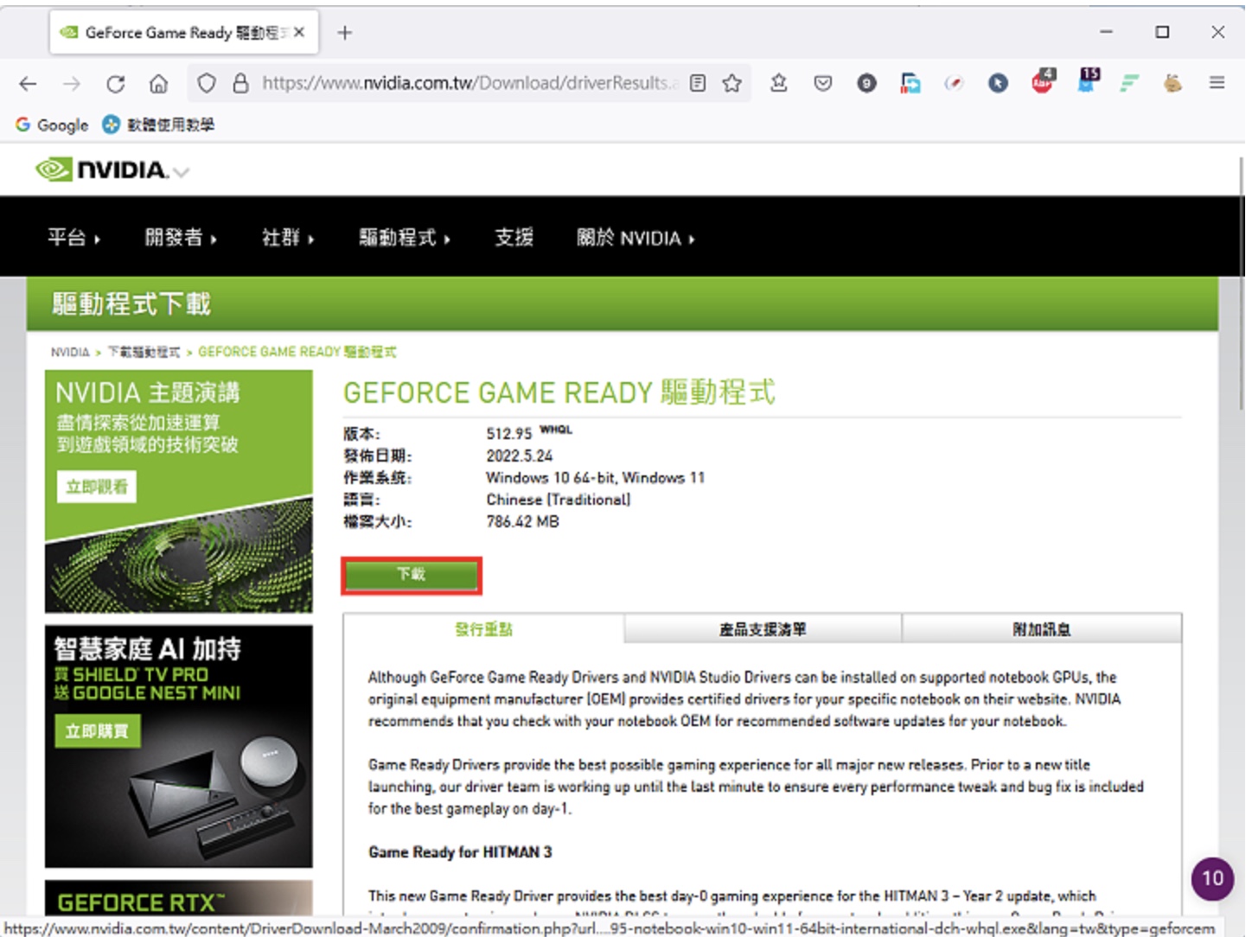Open the Google bookmark
1252x937 pixels.
click(52, 124)
